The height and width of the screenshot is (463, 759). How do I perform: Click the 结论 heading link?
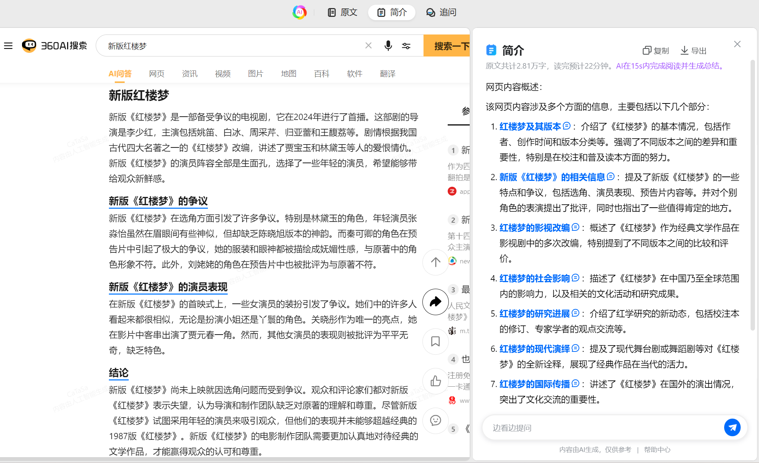pyautogui.click(x=119, y=373)
